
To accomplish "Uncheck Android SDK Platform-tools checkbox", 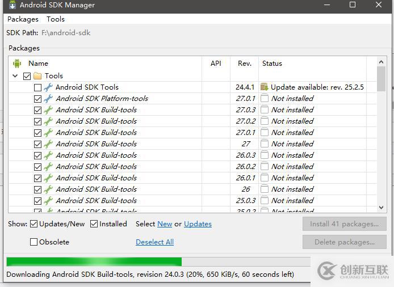I will click(37, 99).
